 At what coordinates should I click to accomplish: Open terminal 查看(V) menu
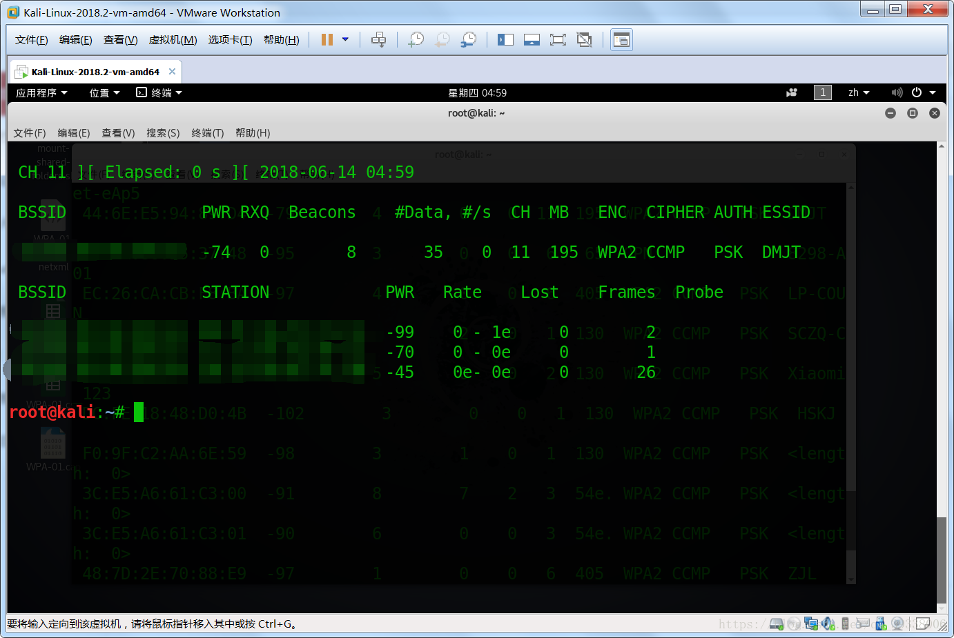click(x=118, y=133)
